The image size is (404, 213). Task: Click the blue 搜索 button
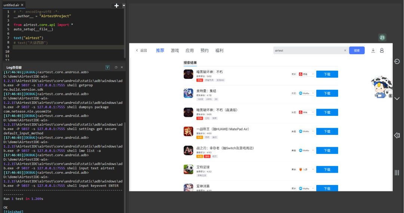pyautogui.click(x=357, y=50)
